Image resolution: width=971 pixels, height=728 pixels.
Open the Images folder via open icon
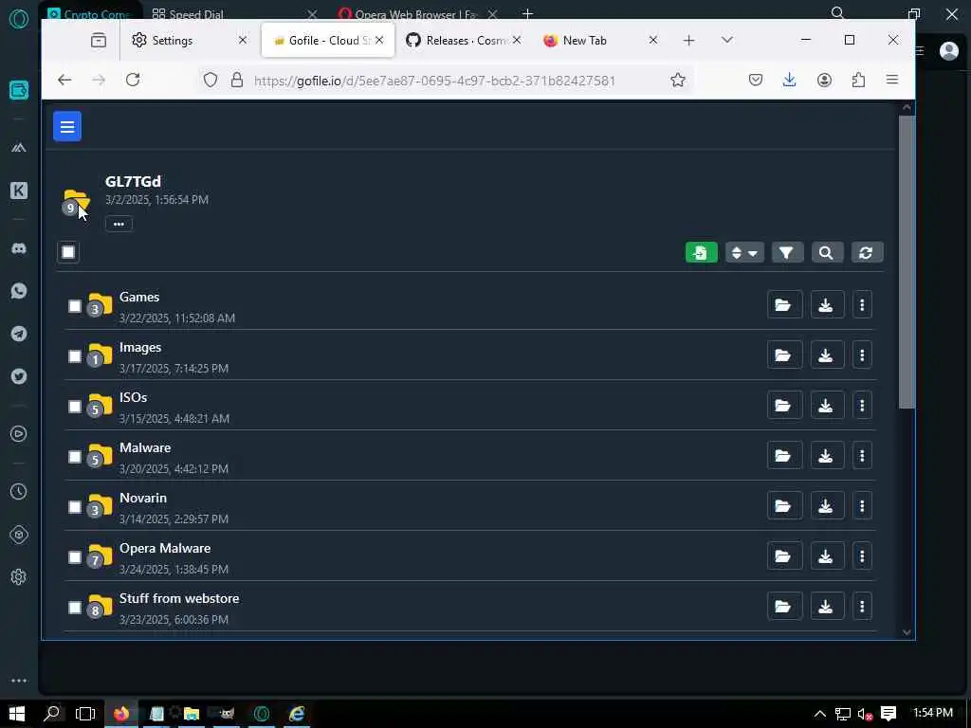click(x=784, y=355)
